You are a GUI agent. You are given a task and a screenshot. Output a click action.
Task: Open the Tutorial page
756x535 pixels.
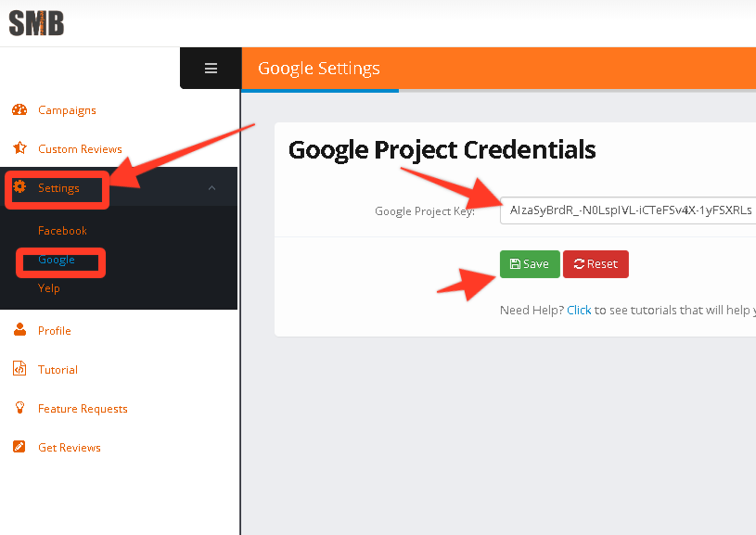click(58, 370)
